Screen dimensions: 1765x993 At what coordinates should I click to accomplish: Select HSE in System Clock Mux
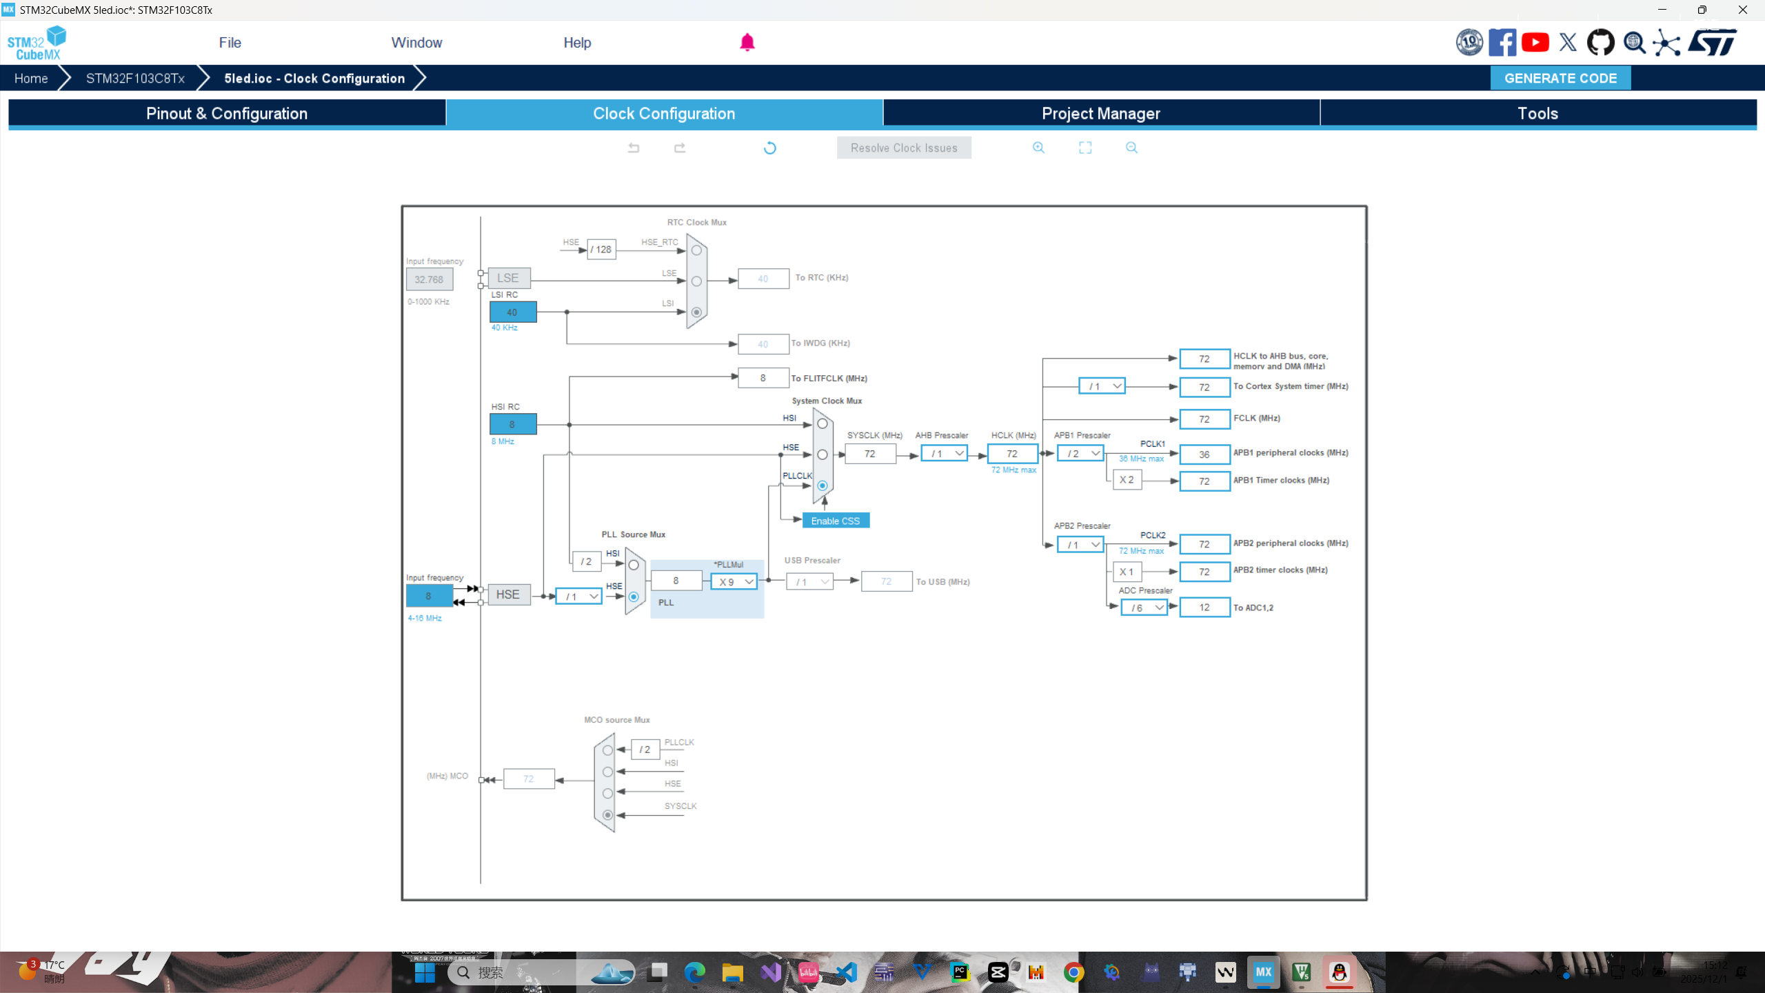(823, 454)
